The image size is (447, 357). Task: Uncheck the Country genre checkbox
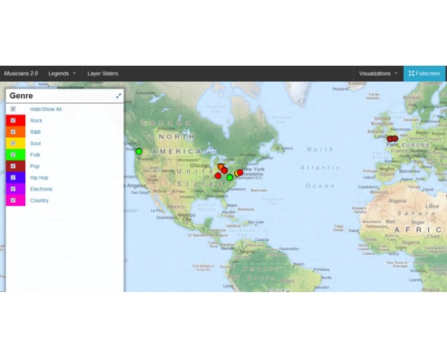click(13, 200)
